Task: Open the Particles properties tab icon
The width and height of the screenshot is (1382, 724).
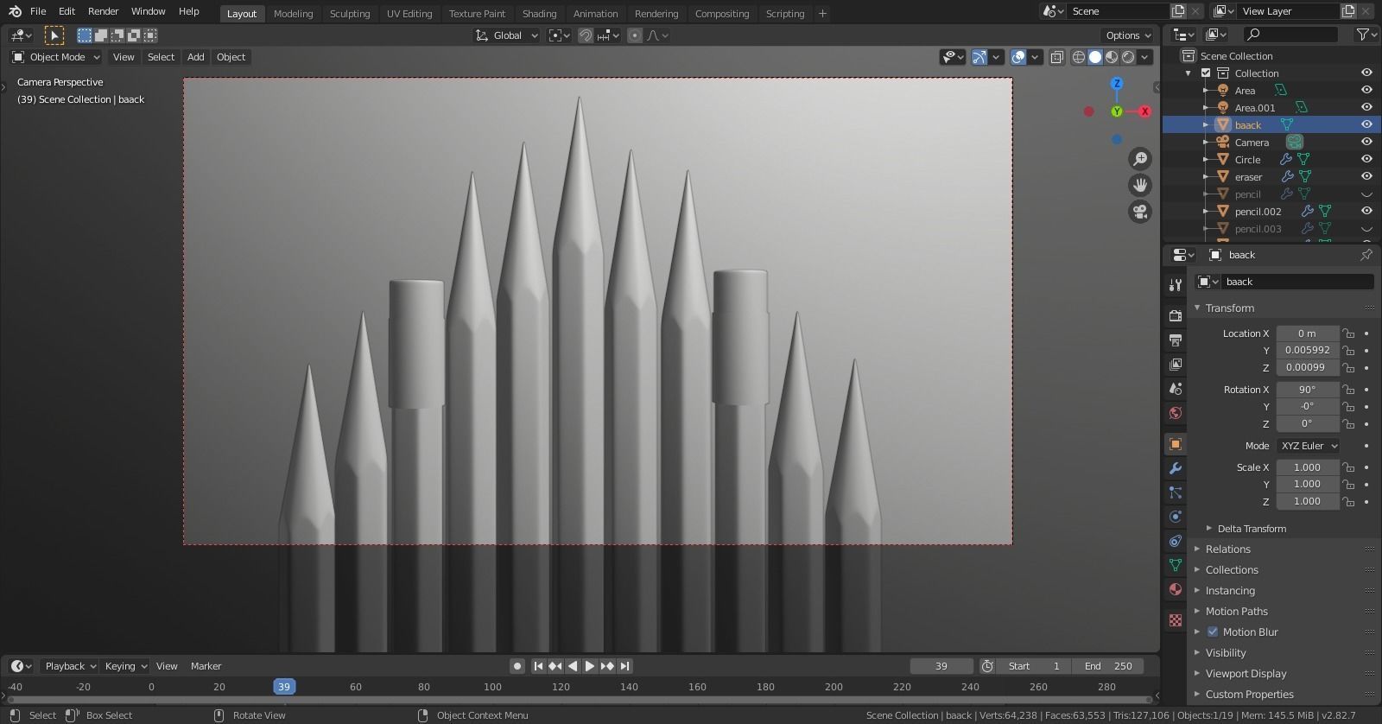Action: 1175,492
